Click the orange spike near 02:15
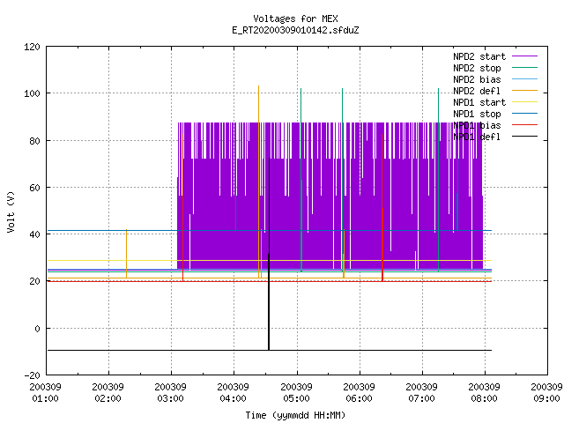The width and height of the screenshot is (564, 423). click(x=126, y=252)
